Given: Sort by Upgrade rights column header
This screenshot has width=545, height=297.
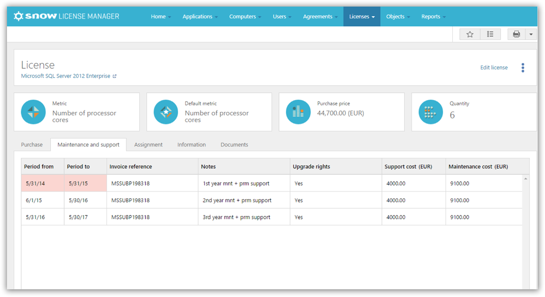Looking at the screenshot, I should tap(336, 166).
